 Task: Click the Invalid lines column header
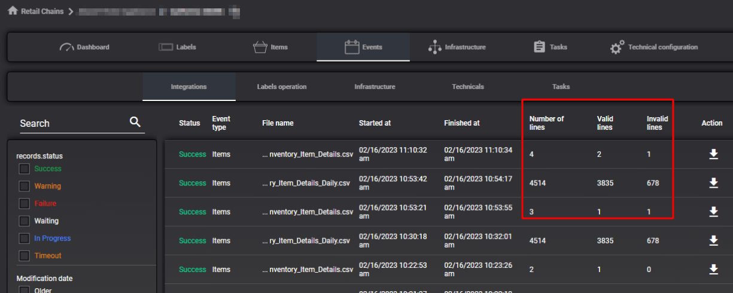(x=658, y=123)
